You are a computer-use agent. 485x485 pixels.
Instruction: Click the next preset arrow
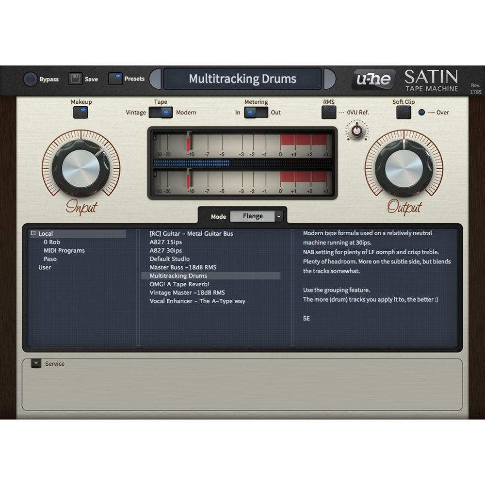coord(330,79)
